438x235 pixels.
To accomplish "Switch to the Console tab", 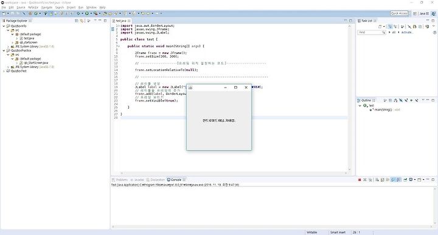I will [176, 180].
